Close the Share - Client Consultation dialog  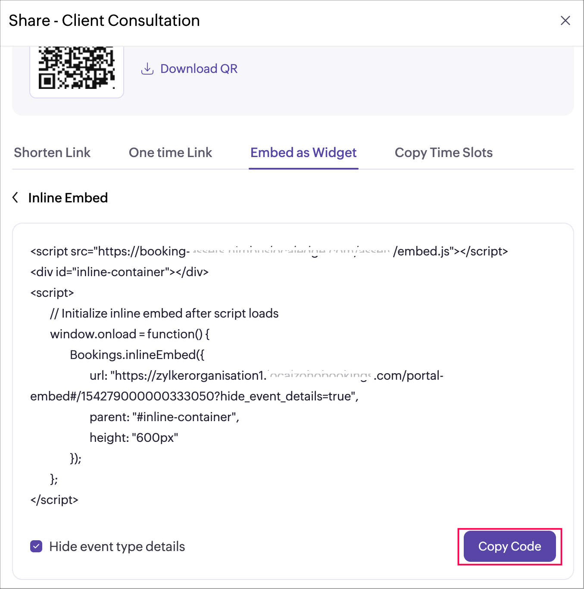pyautogui.click(x=565, y=21)
